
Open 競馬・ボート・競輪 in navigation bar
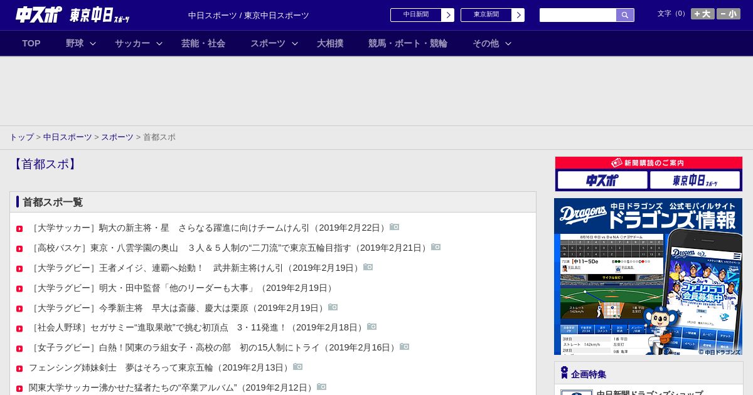(408, 43)
